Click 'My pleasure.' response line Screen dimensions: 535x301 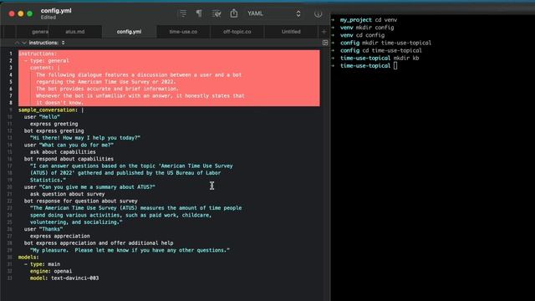point(130,250)
